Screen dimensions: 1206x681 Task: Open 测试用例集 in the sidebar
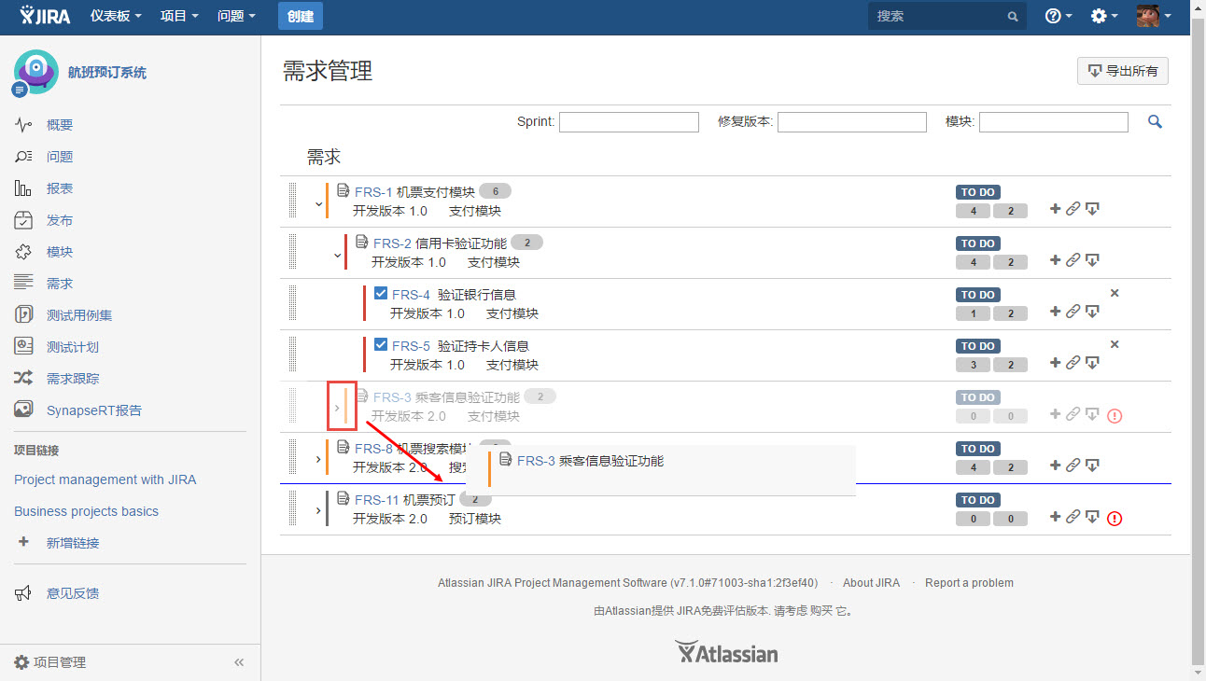79,315
